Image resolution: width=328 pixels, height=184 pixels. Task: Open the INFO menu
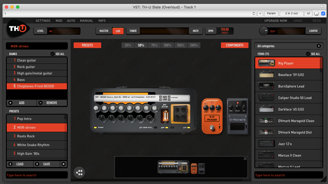(x=102, y=21)
